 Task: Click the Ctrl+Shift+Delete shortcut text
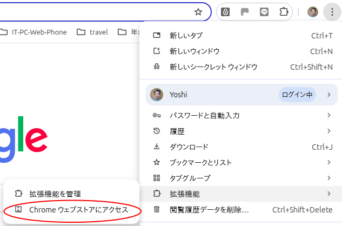[303, 210]
